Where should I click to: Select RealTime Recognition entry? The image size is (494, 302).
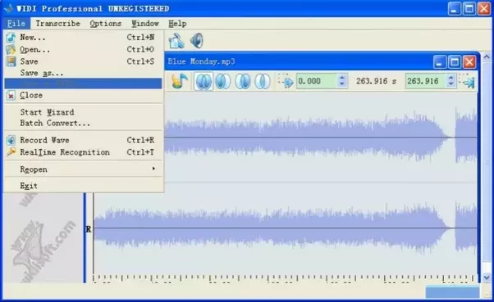pos(83,152)
